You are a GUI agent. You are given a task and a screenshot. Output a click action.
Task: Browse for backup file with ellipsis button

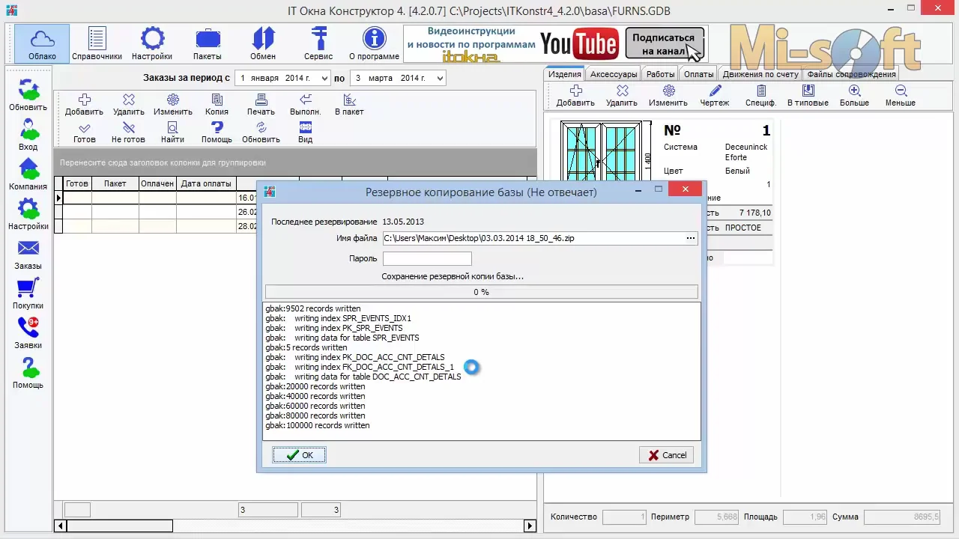(x=690, y=238)
